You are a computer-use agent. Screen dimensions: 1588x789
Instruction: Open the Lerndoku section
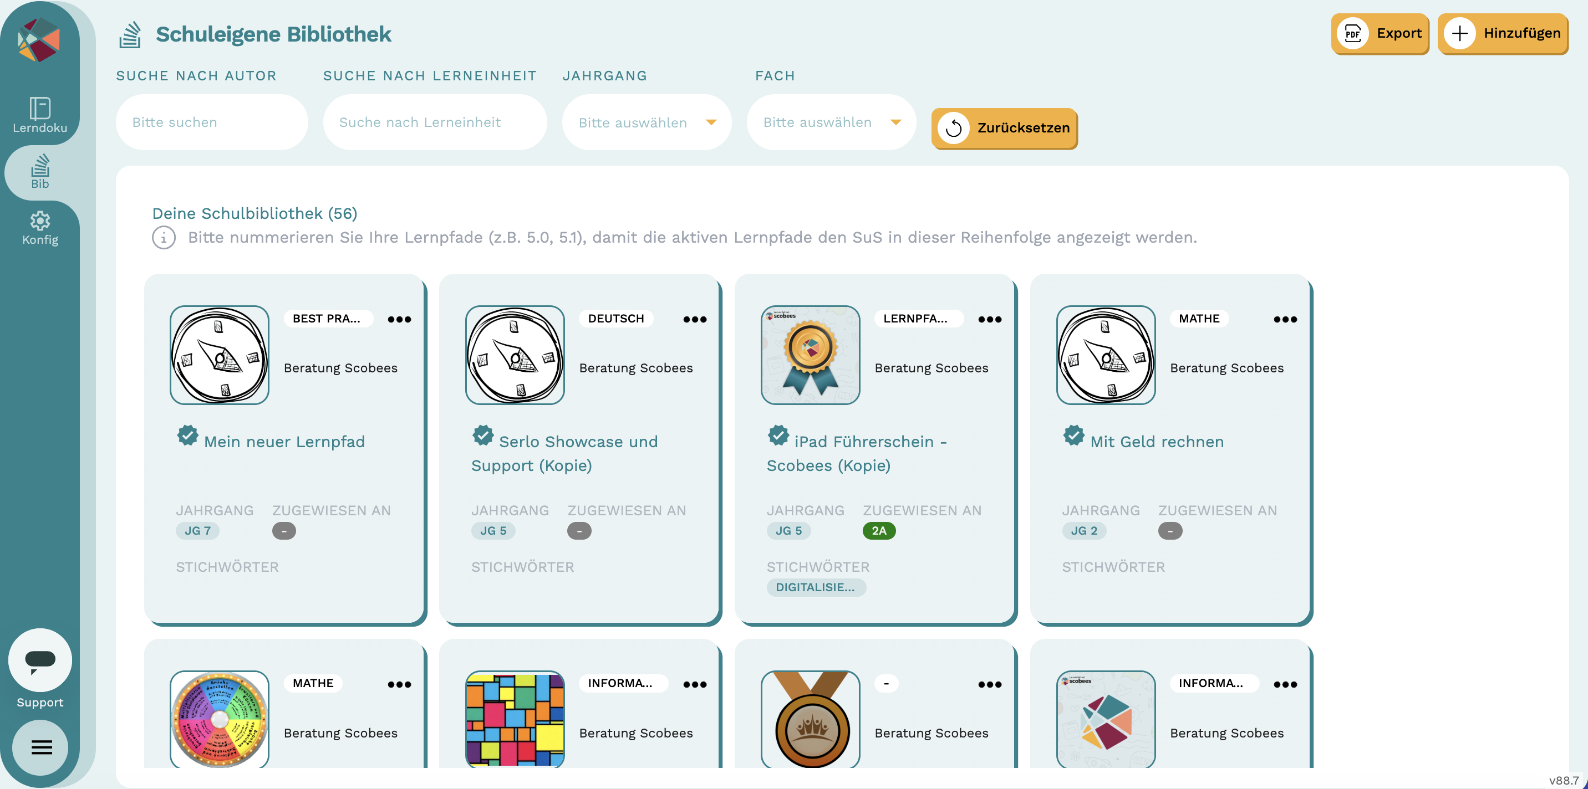(x=40, y=115)
